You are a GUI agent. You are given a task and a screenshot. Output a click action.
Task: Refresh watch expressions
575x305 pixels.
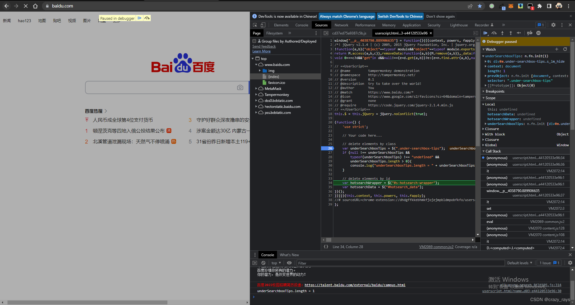click(x=565, y=49)
